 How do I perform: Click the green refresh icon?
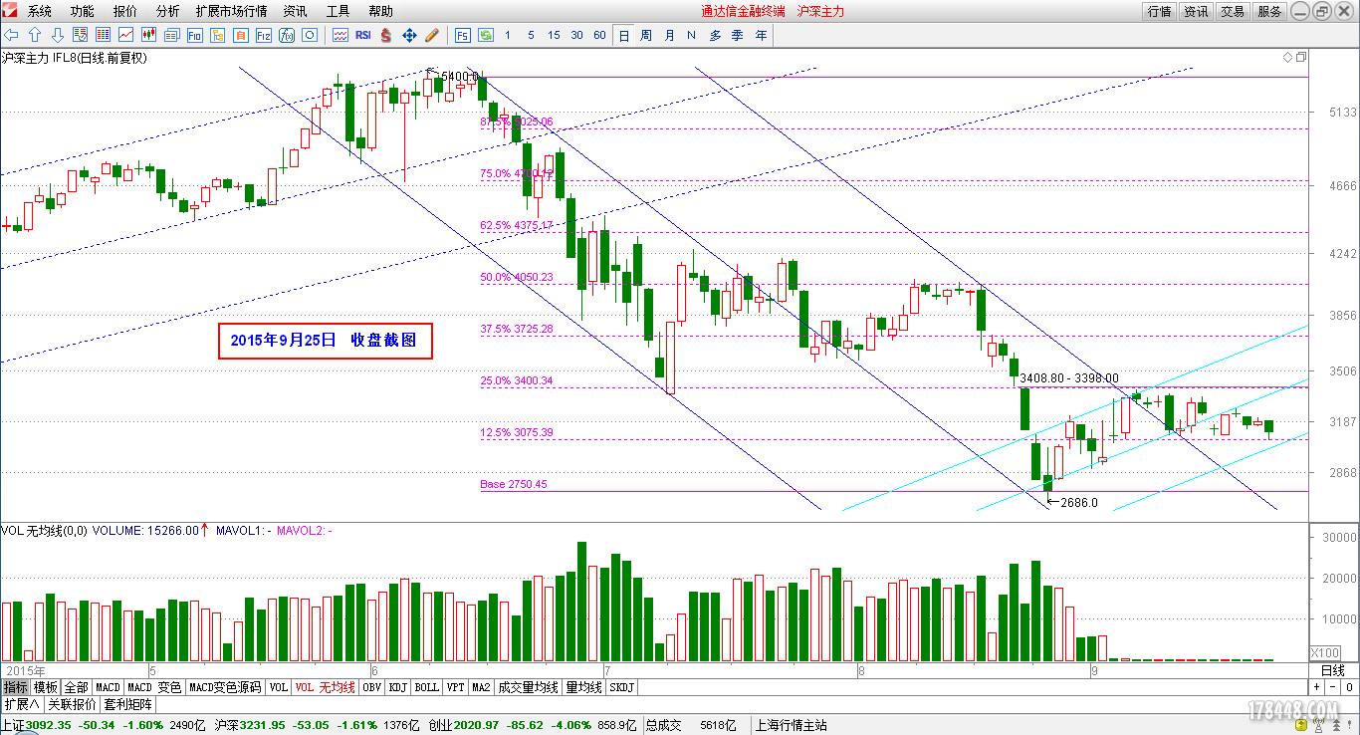(x=486, y=35)
